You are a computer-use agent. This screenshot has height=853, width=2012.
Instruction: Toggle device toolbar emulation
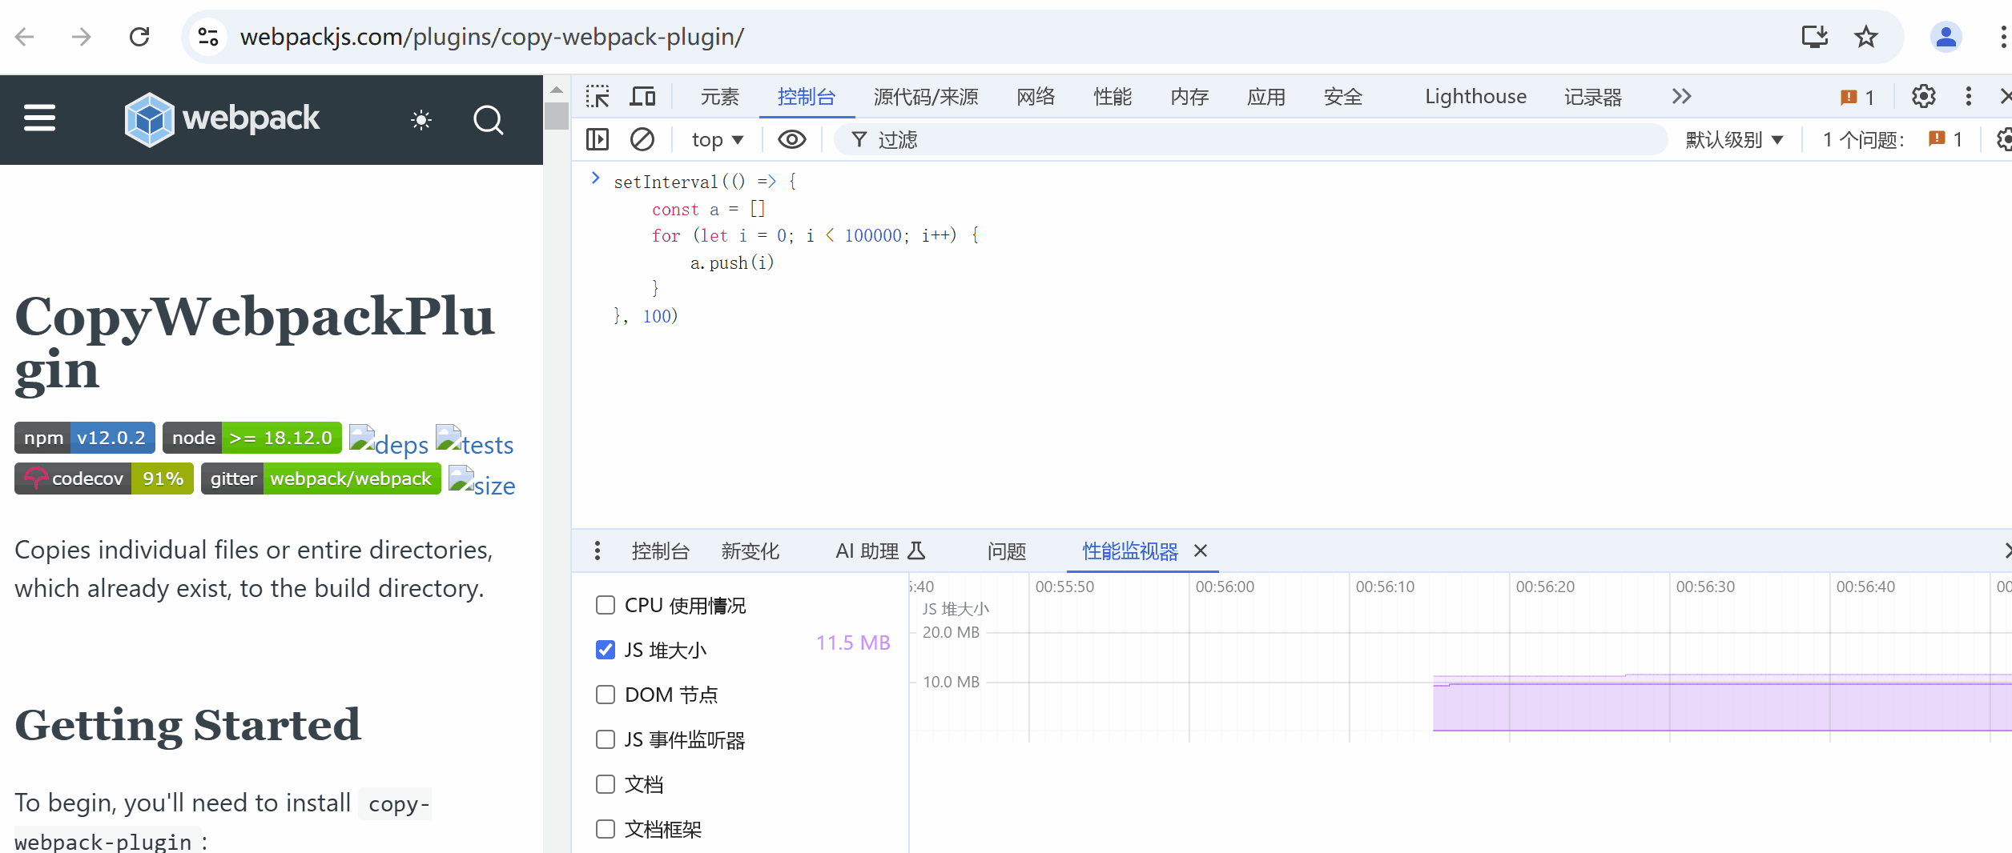tap(642, 97)
